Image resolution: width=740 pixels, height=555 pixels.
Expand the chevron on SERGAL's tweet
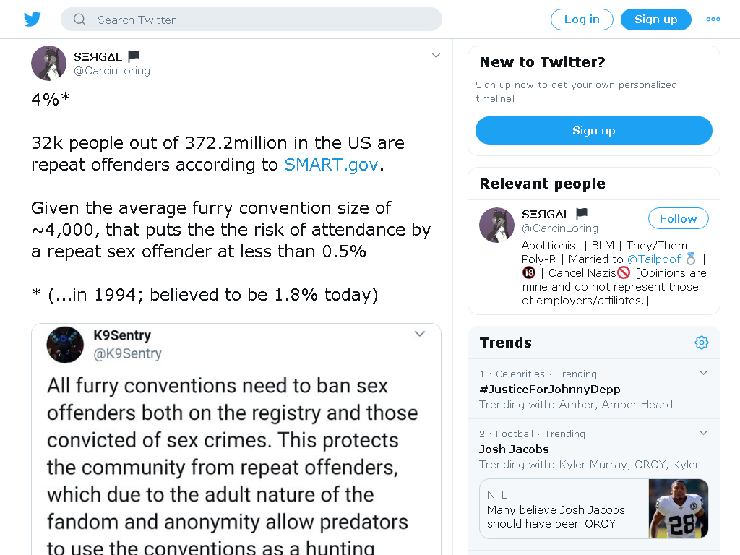[x=436, y=56]
